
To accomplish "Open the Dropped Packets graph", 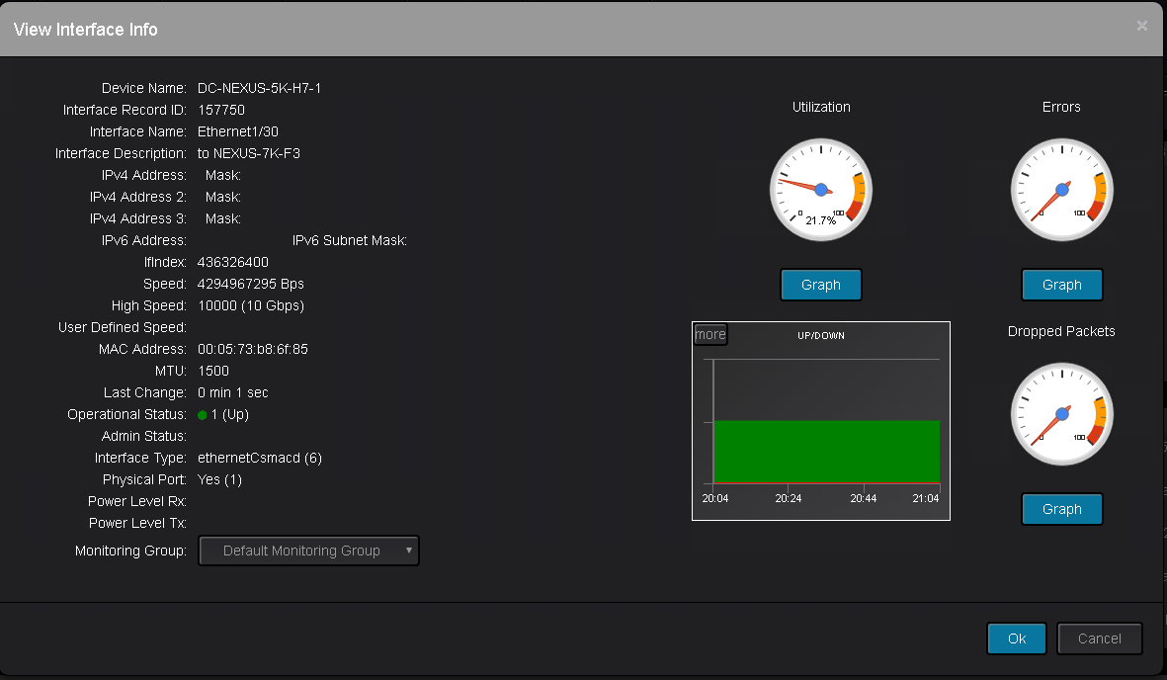I will [1061, 509].
